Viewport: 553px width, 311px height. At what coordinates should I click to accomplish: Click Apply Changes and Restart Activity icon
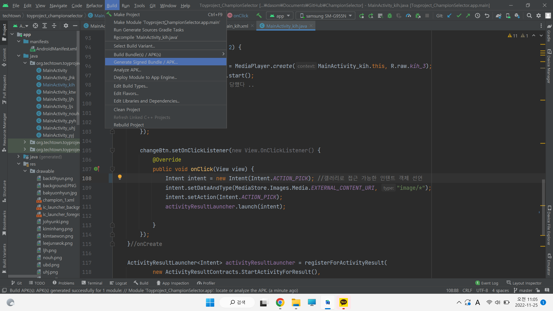pos(371,16)
